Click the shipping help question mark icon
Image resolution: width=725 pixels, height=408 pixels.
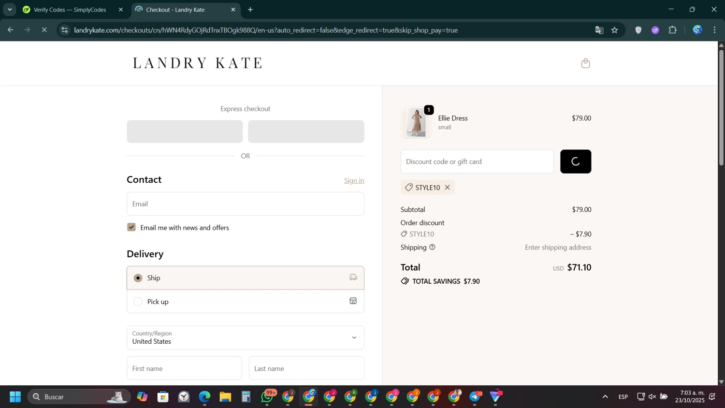433,248
